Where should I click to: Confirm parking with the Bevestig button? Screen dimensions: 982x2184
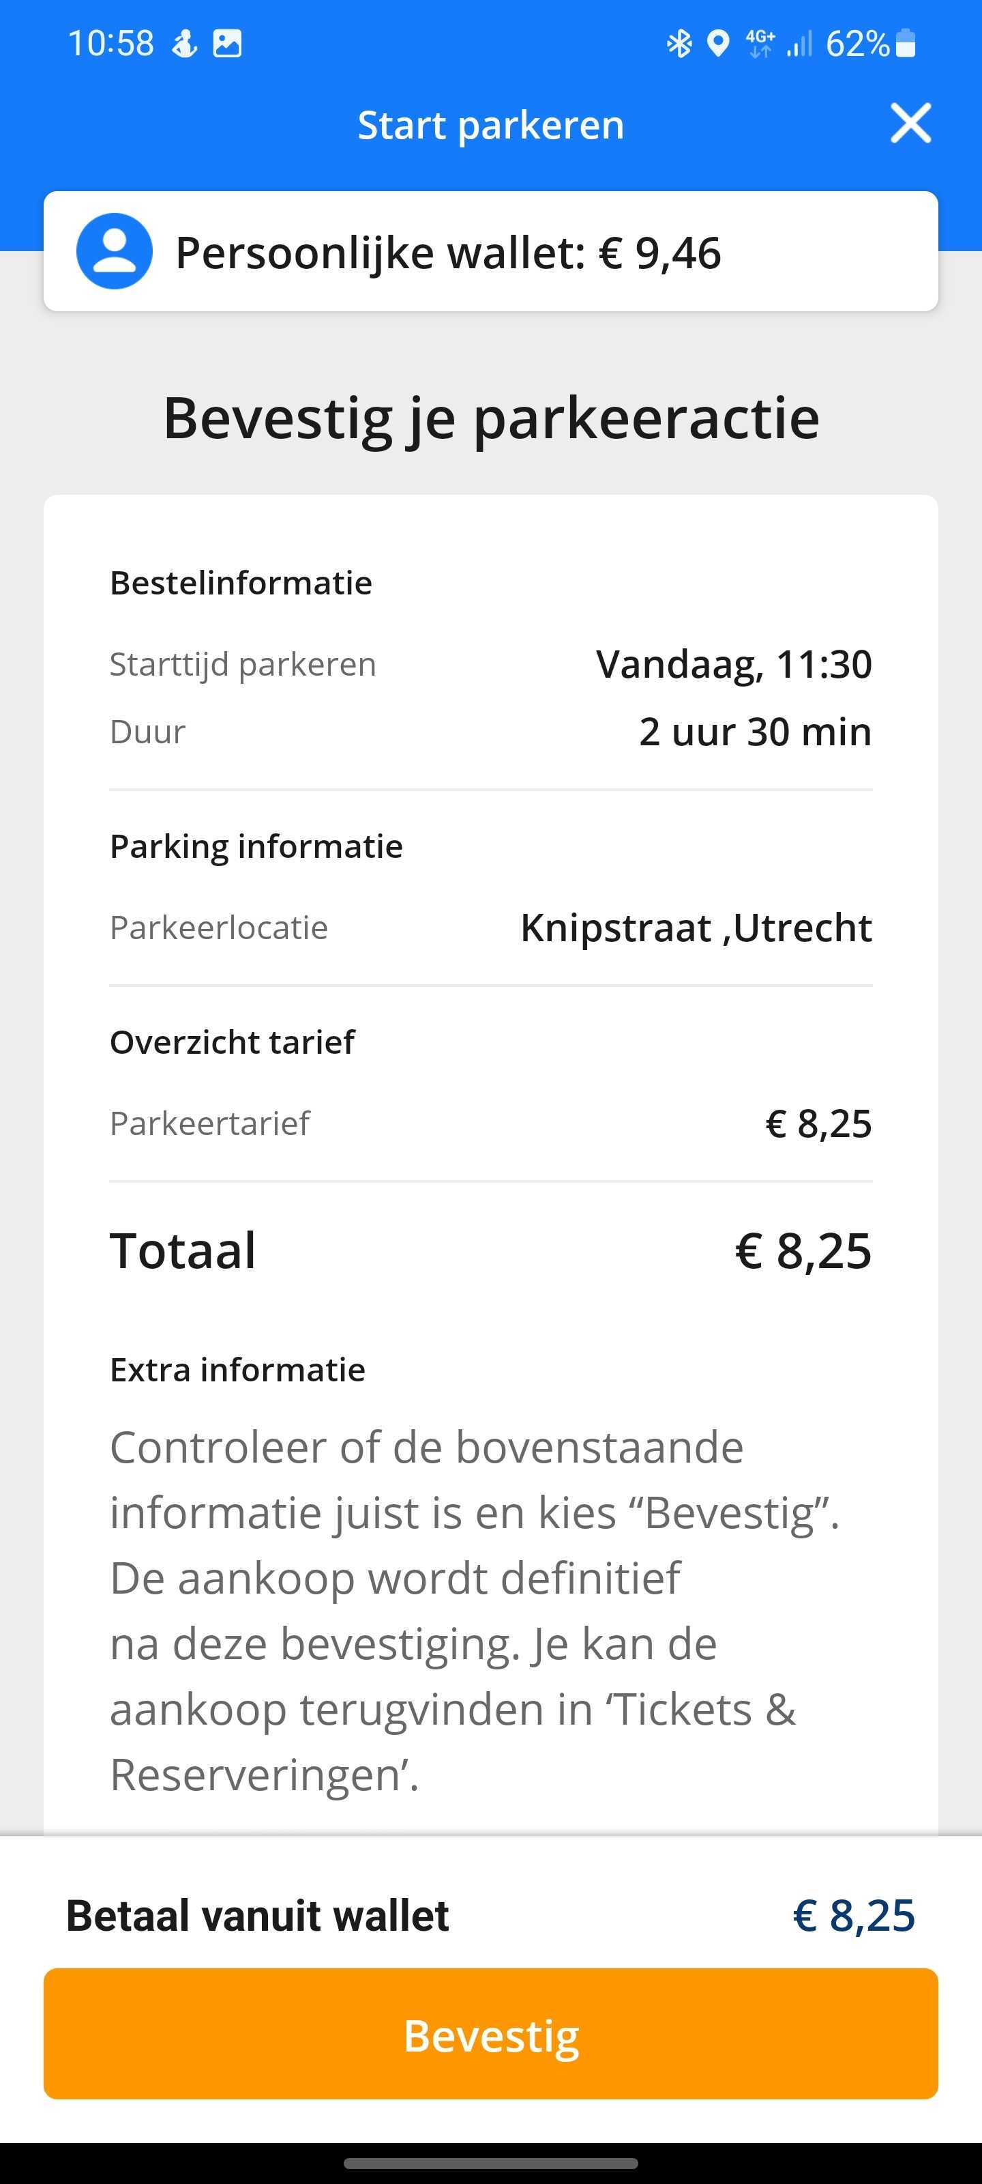tap(490, 2033)
